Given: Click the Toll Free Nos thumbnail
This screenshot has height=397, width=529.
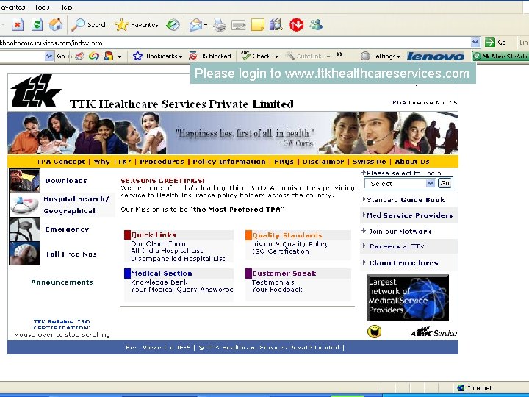Looking at the screenshot, I should (24, 253).
